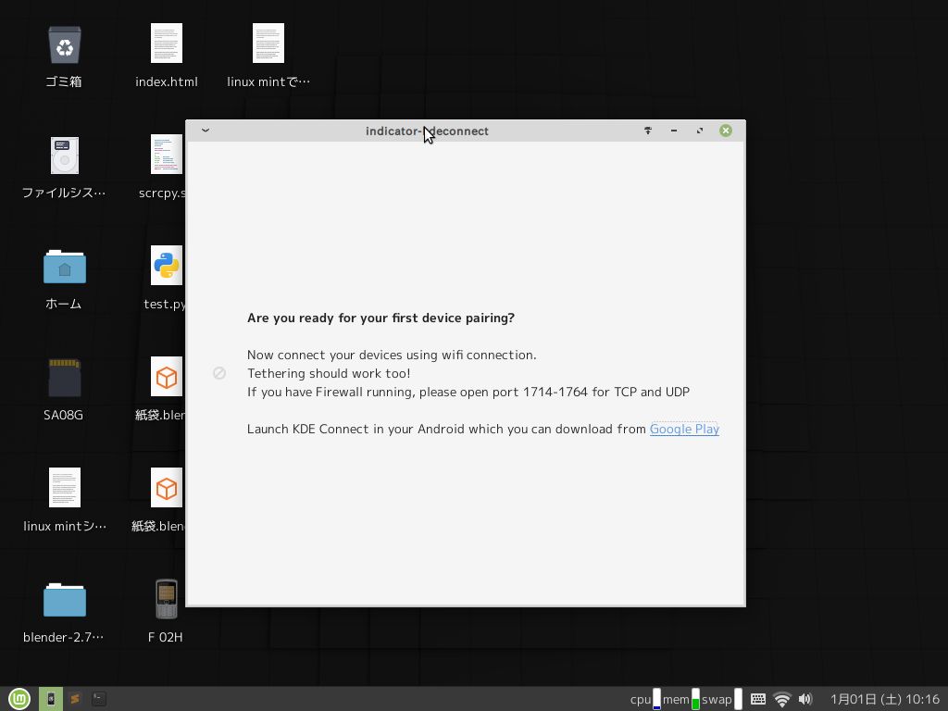Select the F 02H phone device icon
Screen dimensions: 948x711
coord(167,599)
